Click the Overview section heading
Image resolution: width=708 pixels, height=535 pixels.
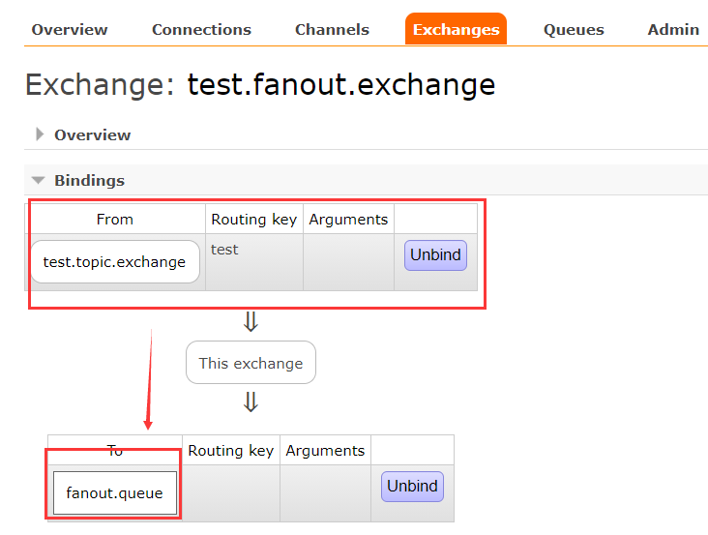click(x=92, y=134)
